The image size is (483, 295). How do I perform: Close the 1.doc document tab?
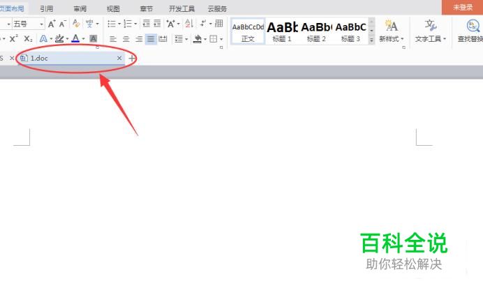pos(119,58)
